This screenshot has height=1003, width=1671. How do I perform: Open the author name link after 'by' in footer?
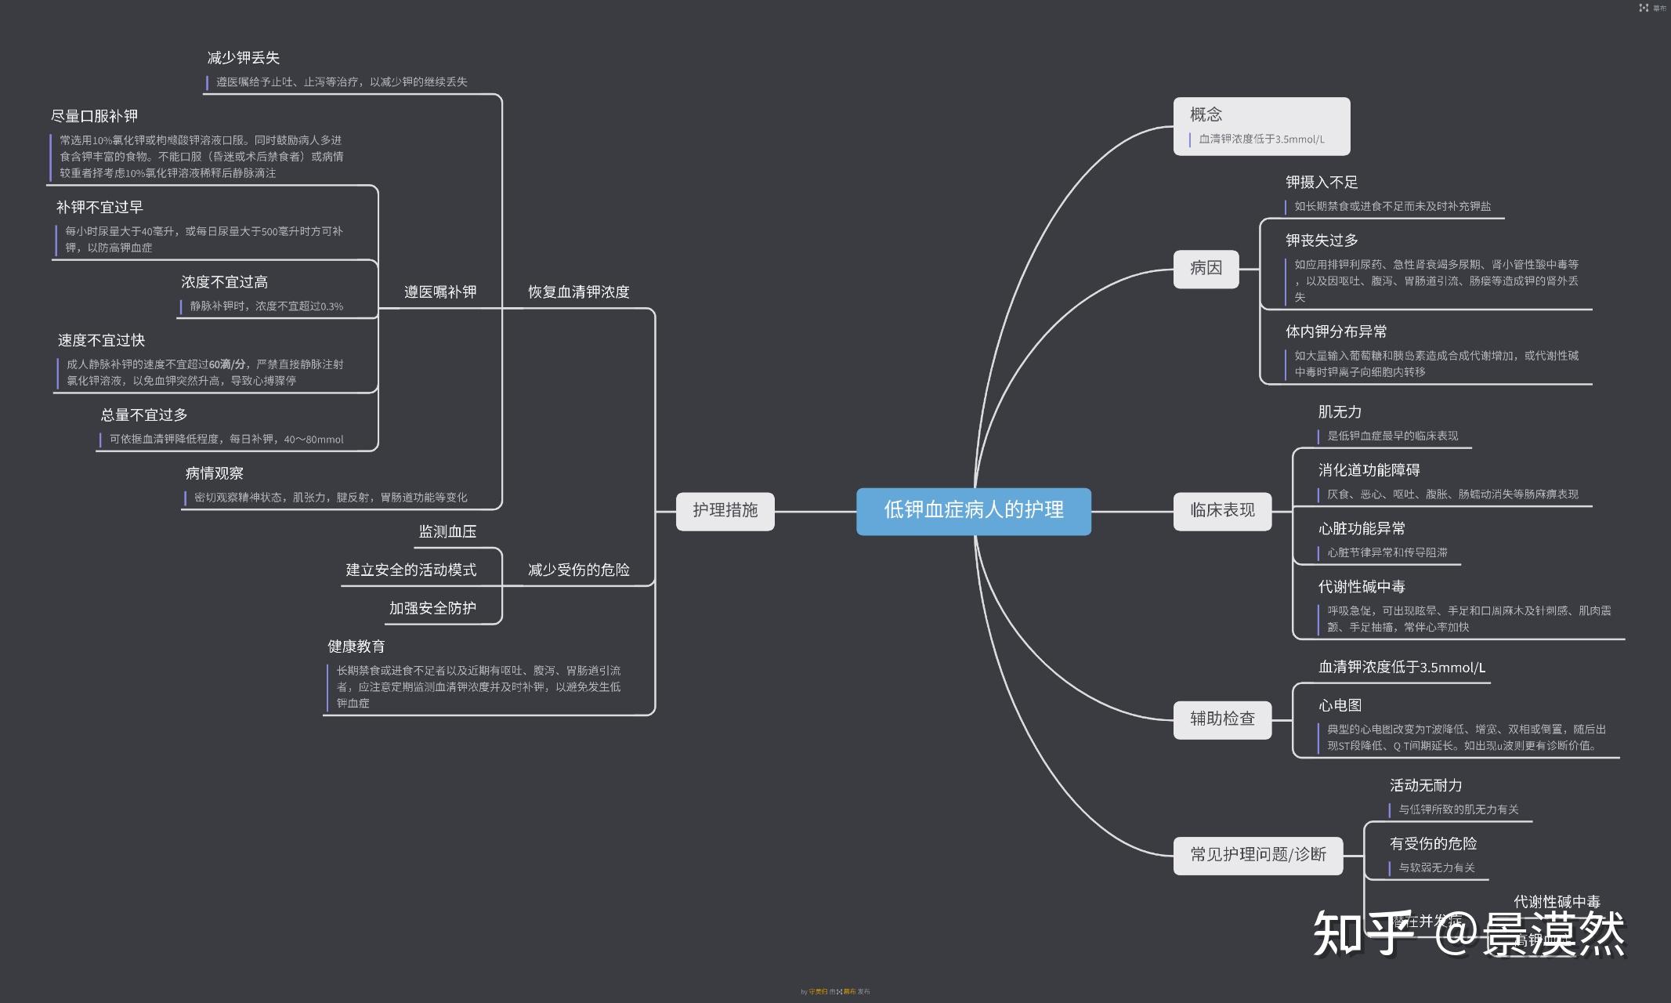click(x=817, y=991)
